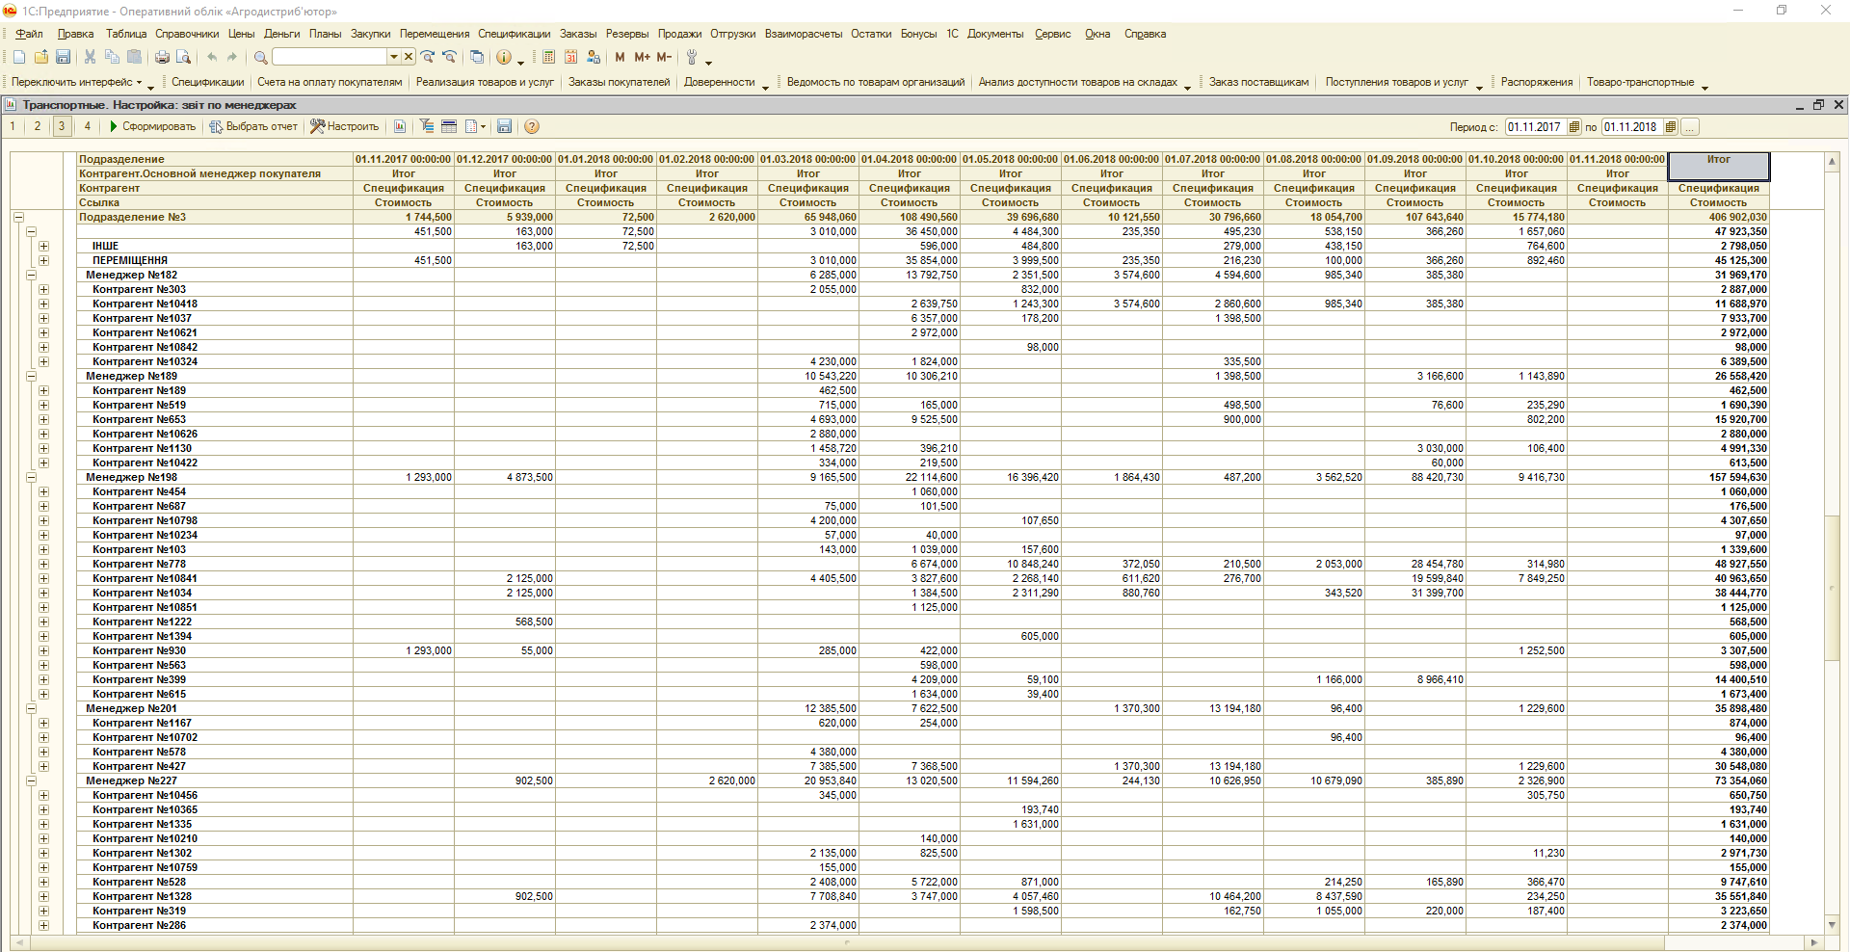Click the orange Help question mark icon
This screenshot has width=1850, height=952.
point(531,126)
